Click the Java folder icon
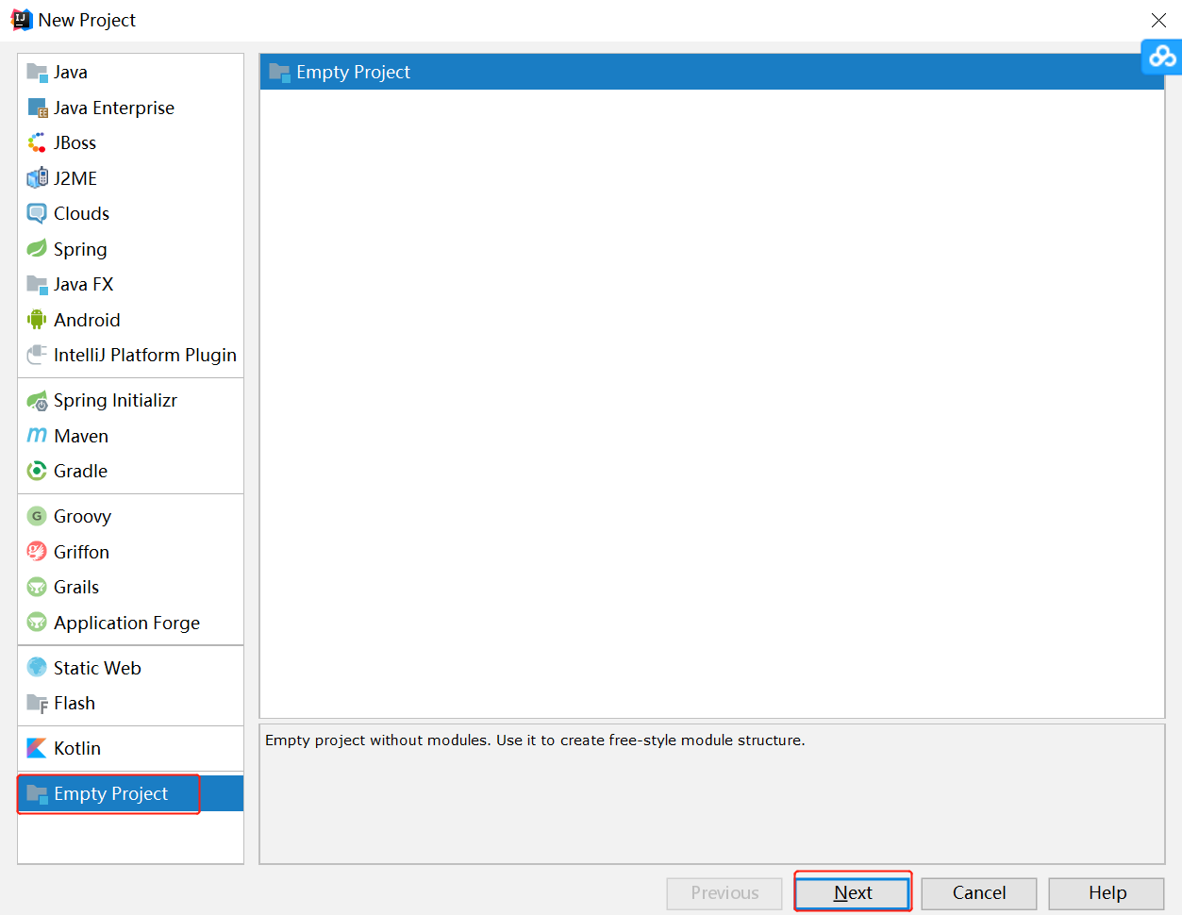The width and height of the screenshot is (1182, 915). 37,73
